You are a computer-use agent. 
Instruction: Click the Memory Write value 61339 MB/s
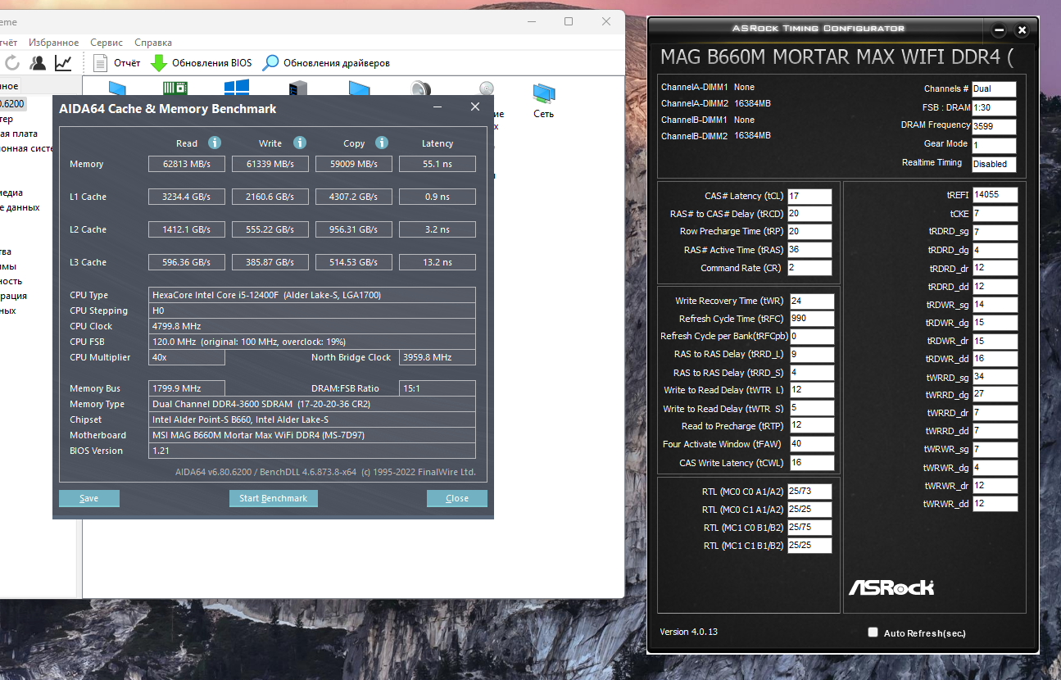270,164
